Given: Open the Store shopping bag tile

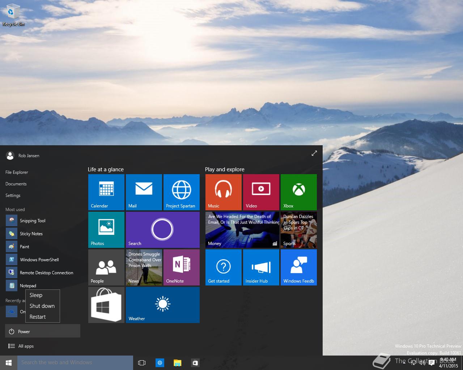Looking at the screenshot, I should 106,305.
